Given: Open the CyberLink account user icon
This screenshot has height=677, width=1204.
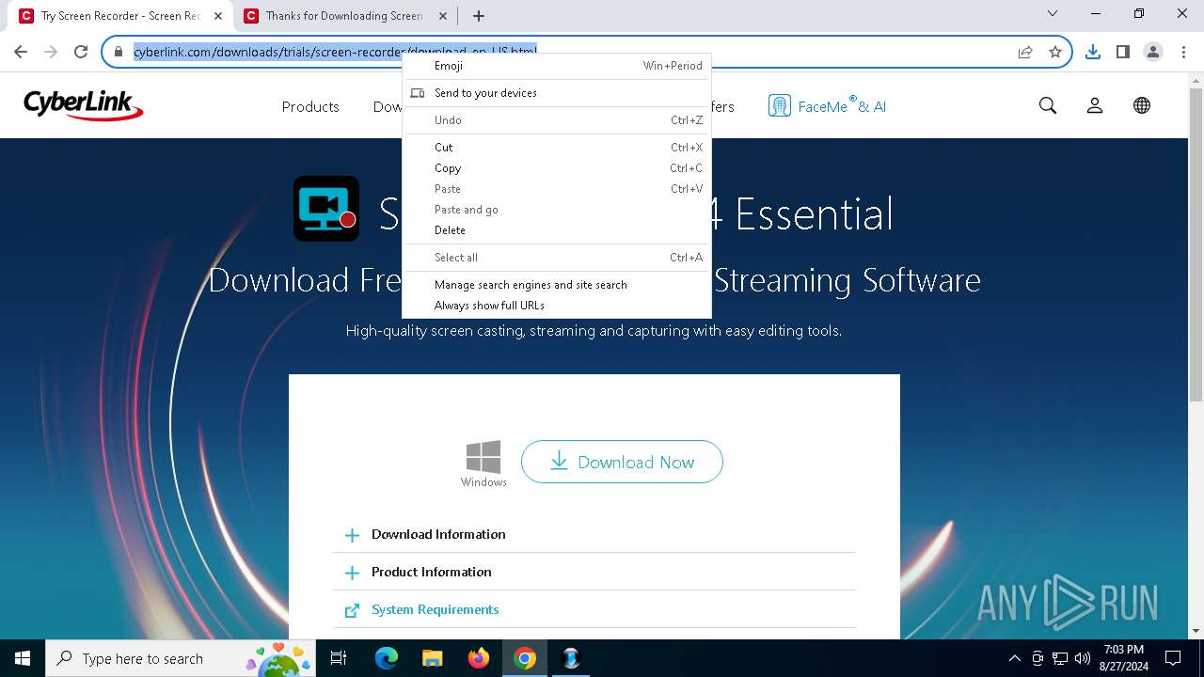Looking at the screenshot, I should [x=1095, y=105].
